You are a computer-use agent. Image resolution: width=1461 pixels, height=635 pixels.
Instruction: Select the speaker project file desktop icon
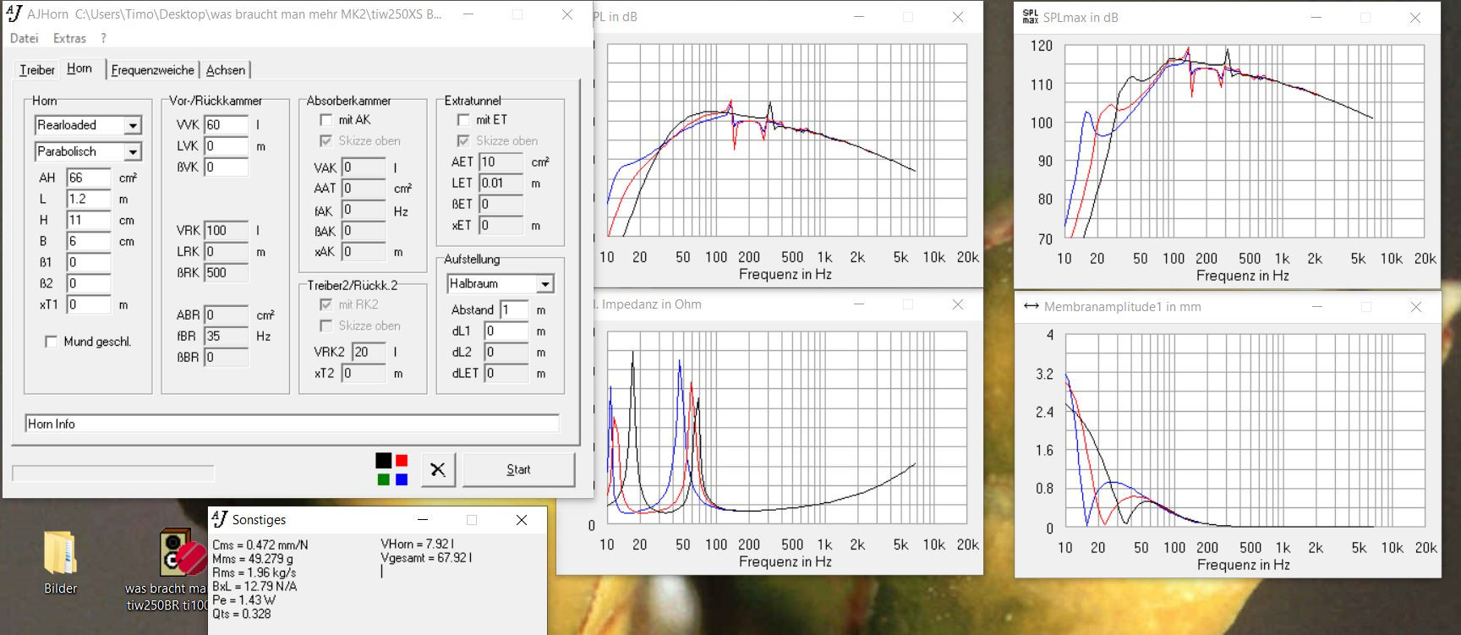pos(180,554)
